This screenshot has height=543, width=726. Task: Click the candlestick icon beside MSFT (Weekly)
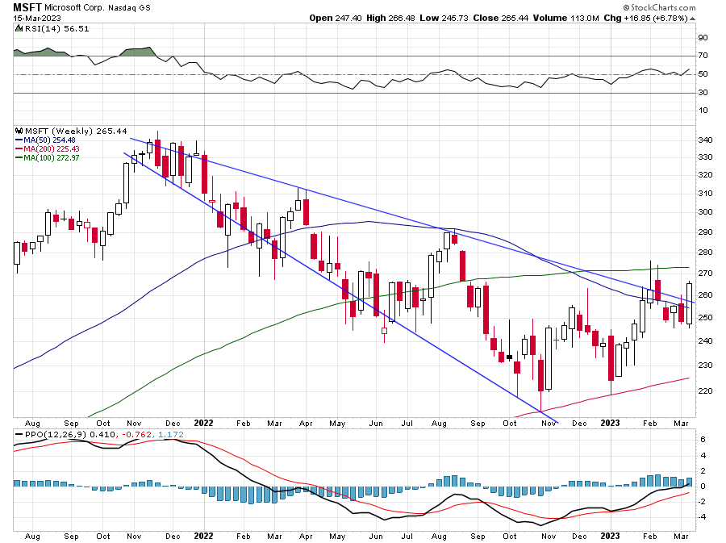(x=19, y=131)
